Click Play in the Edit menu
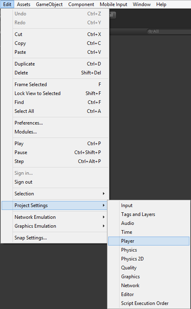Image resolution: width=191 pixels, height=309 pixels. [55, 144]
